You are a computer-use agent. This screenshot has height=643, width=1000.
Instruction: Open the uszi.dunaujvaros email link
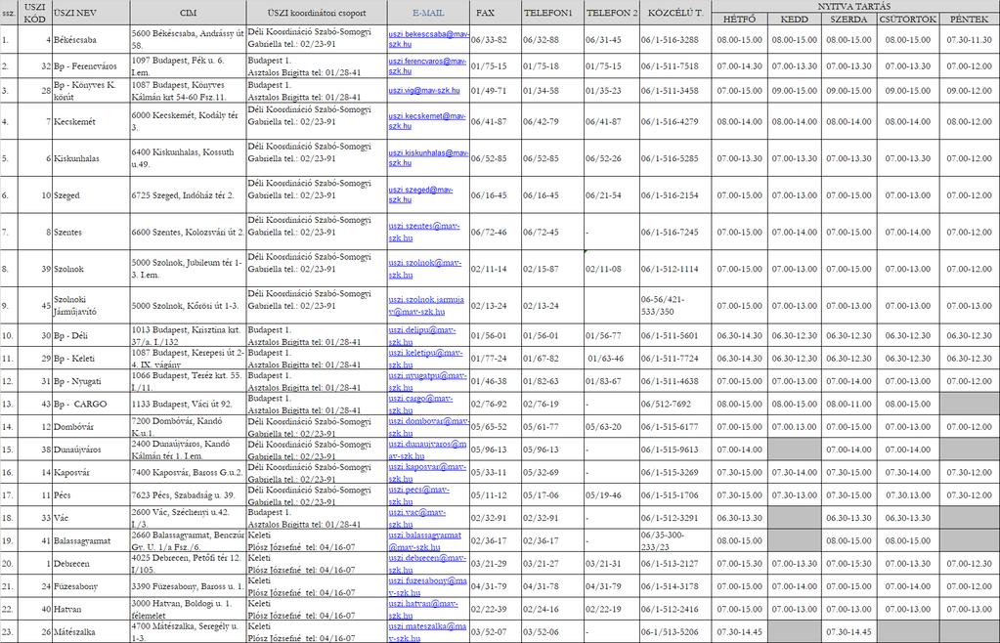[x=428, y=450]
